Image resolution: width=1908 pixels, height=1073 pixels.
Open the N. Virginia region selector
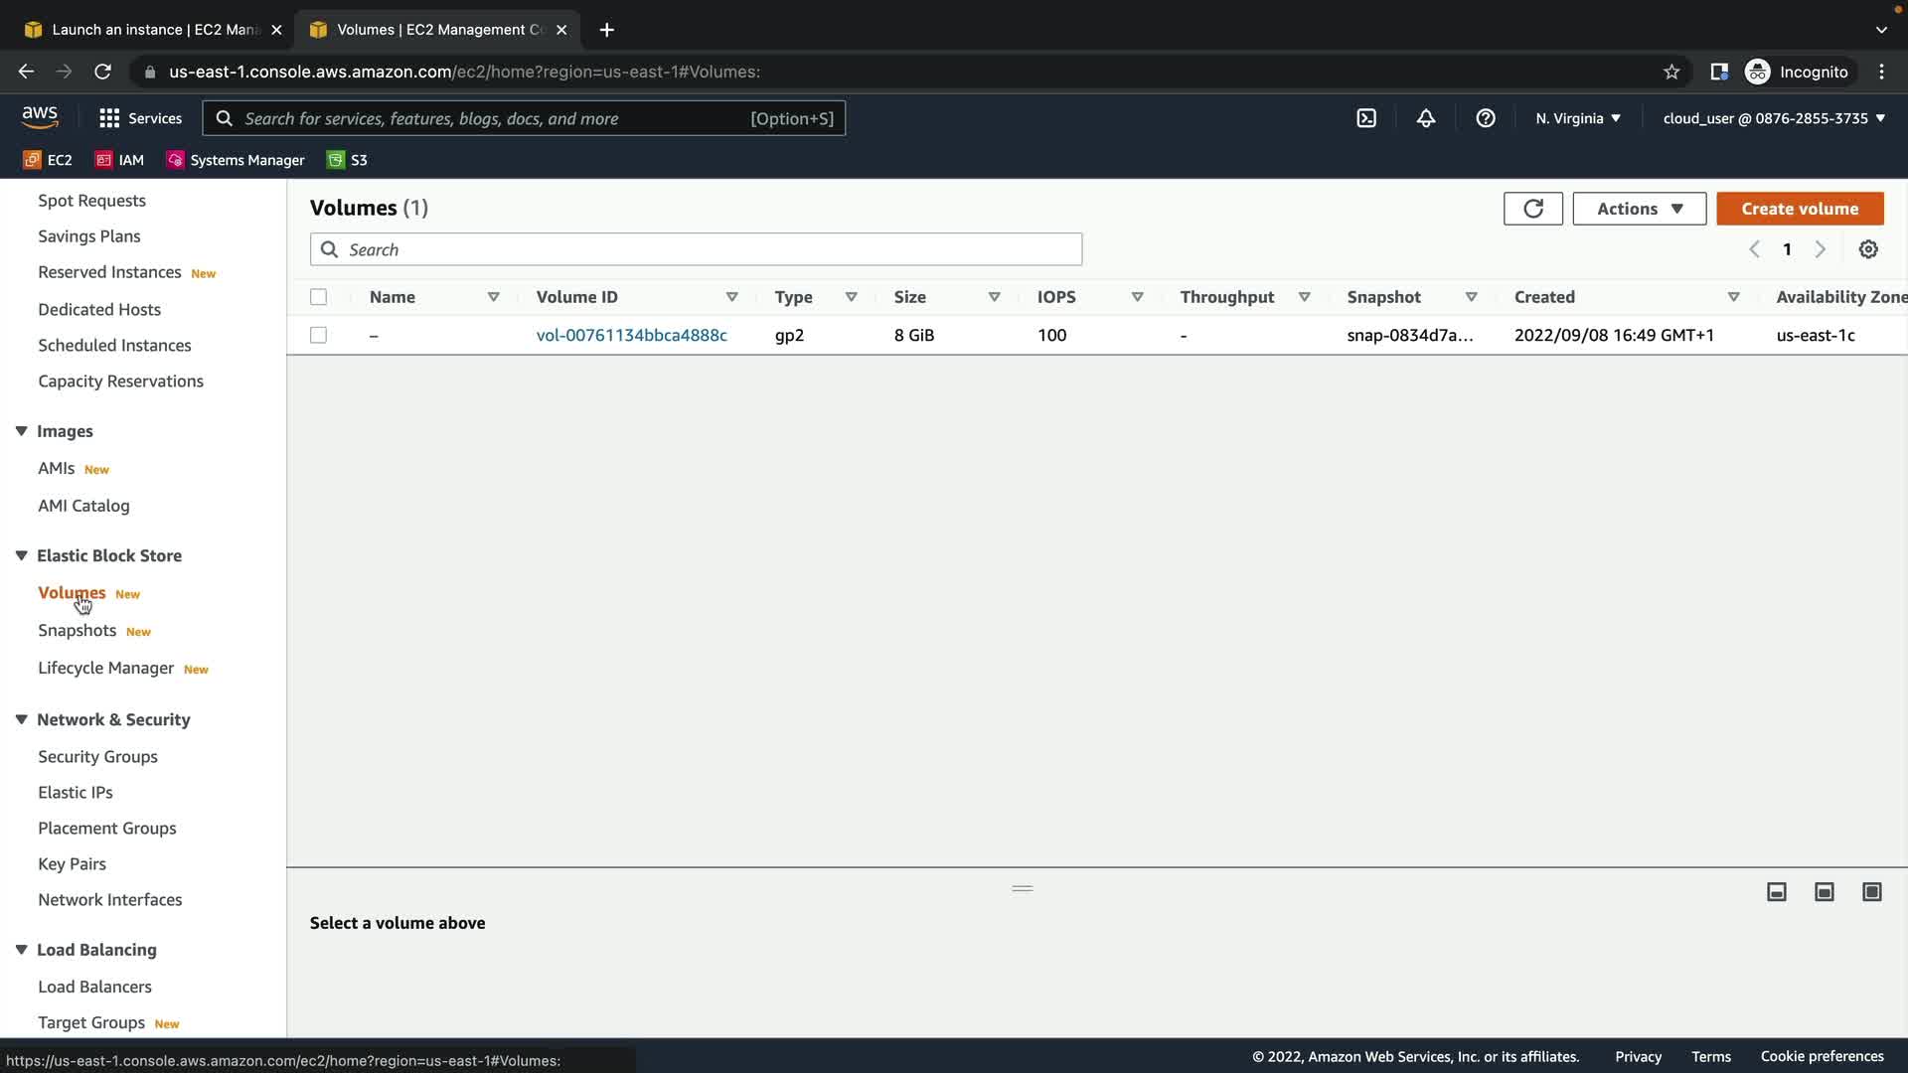click(x=1577, y=118)
